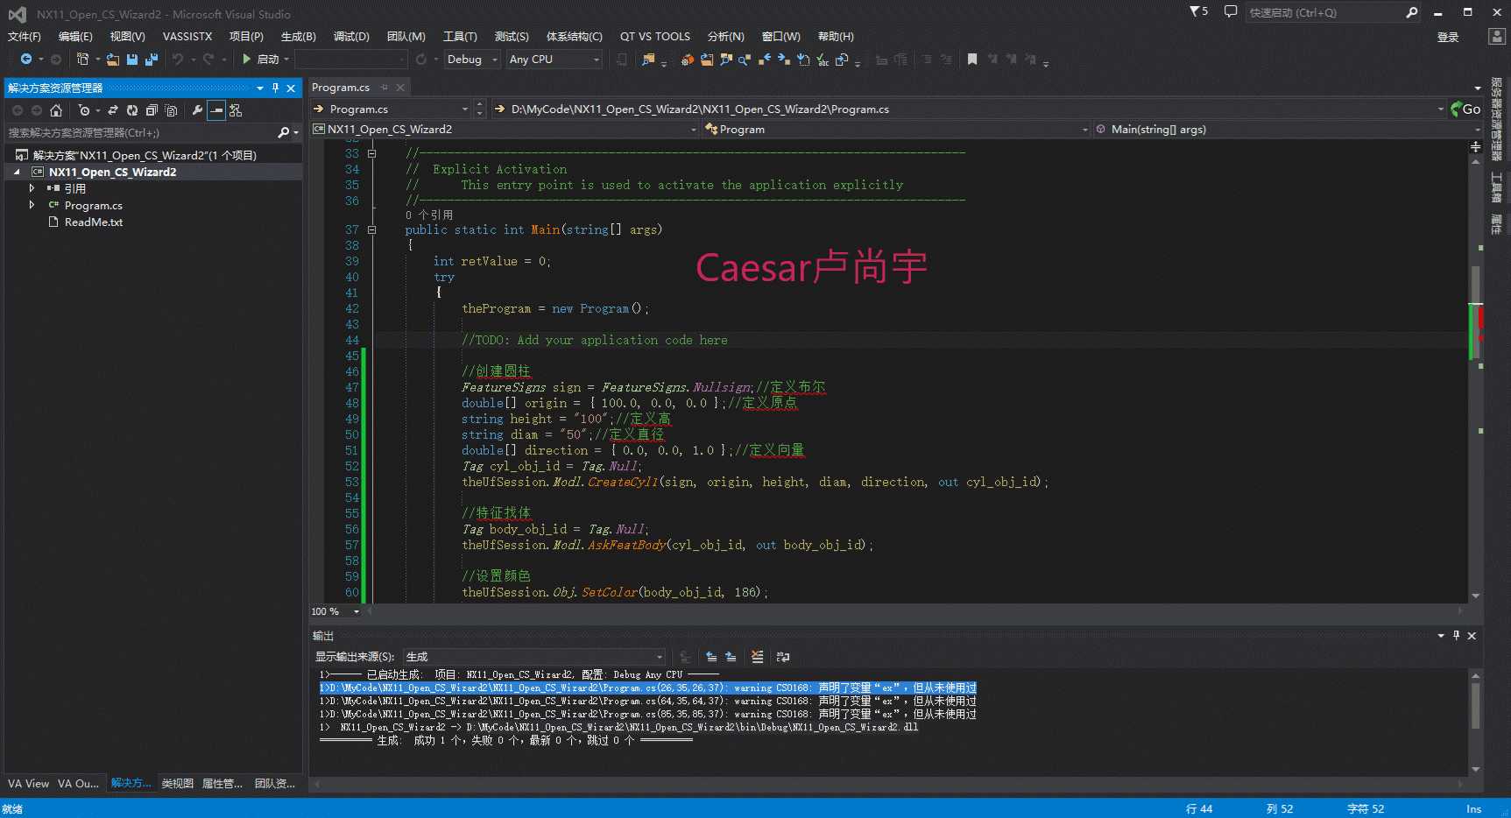The image size is (1511, 818).
Task: Clear all output with the clear icon
Action: click(758, 657)
